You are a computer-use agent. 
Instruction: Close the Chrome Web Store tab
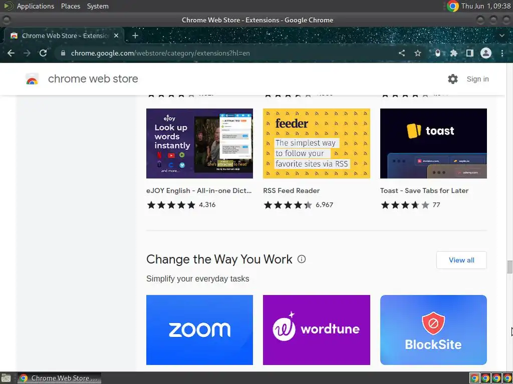coord(116,35)
